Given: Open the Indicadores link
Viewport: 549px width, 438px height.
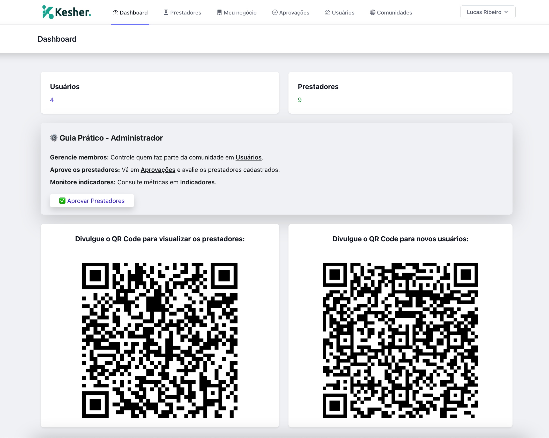Looking at the screenshot, I should pyautogui.click(x=197, y=182).
